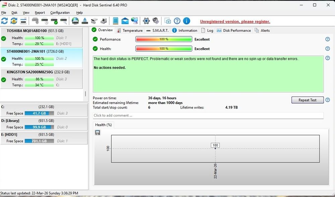
Task: Open the Disk menu
Action: tap(14, 13)
